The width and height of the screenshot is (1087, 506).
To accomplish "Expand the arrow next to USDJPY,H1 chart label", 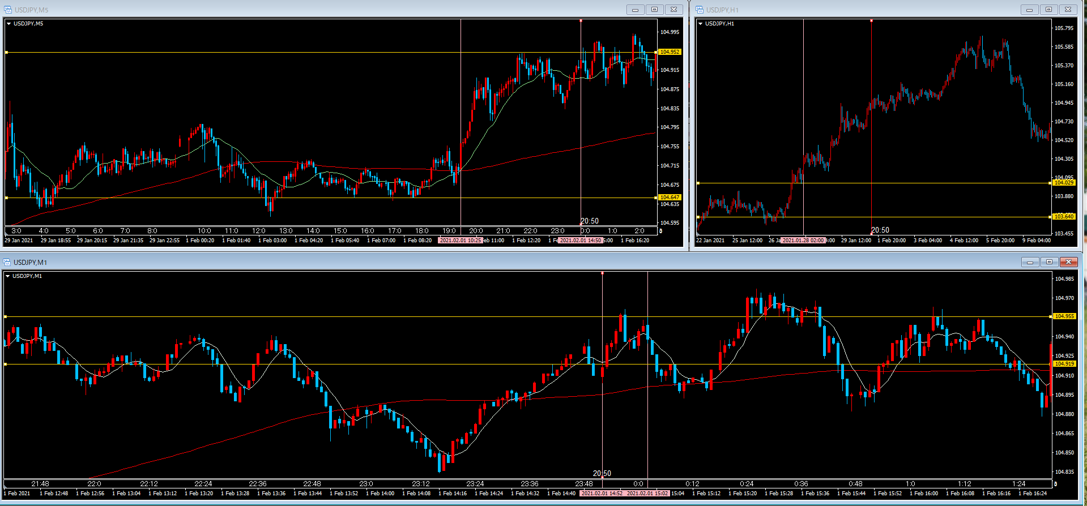I will (x=700, y=24).
